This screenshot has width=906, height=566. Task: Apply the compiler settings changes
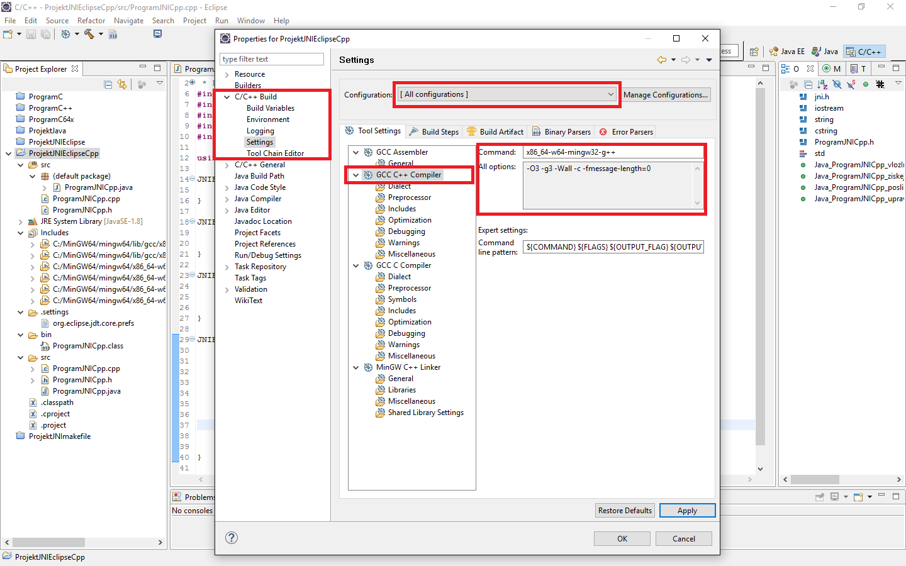click(x=687, y=510)
